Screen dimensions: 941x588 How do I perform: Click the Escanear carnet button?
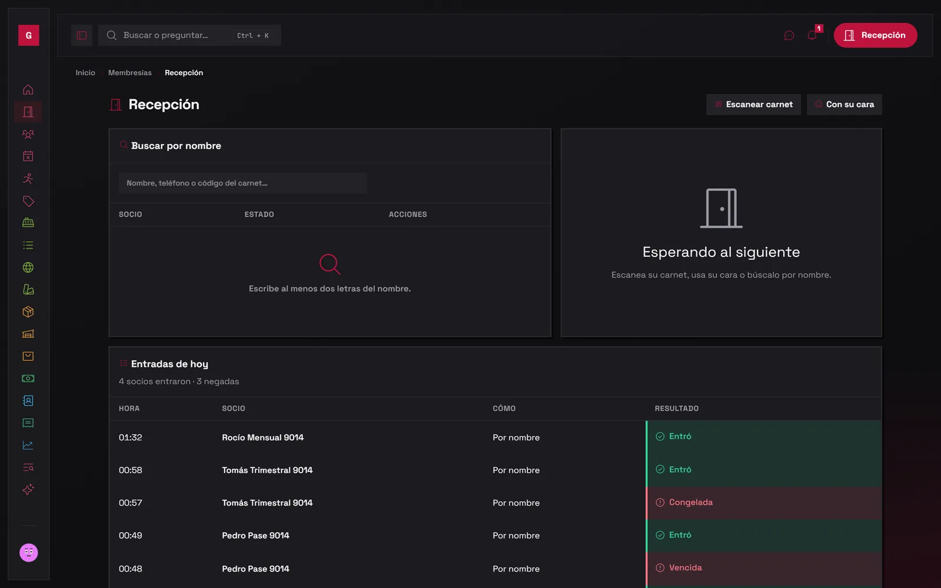click(x=753, y=105)
